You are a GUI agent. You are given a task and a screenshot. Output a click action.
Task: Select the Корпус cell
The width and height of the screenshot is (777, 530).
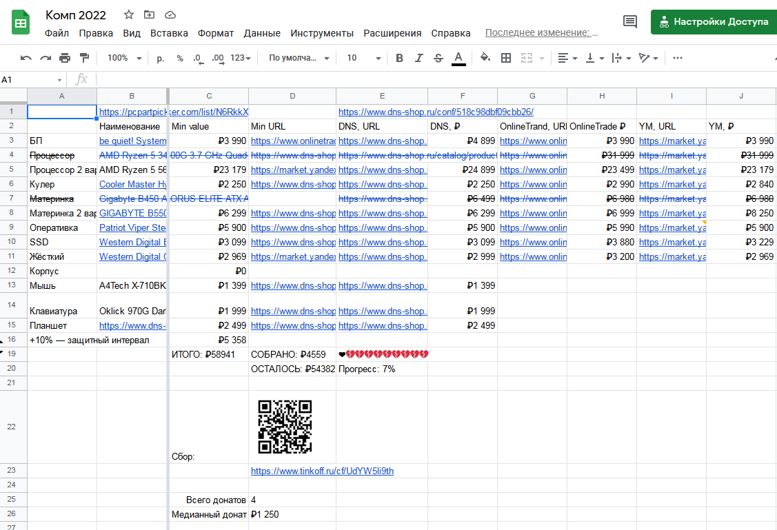pos(62,271)
